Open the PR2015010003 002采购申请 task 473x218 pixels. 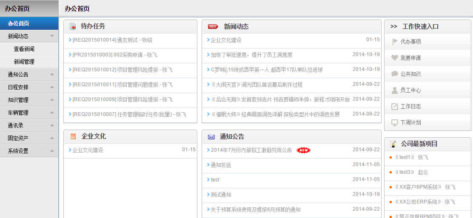tap(115, 55)
